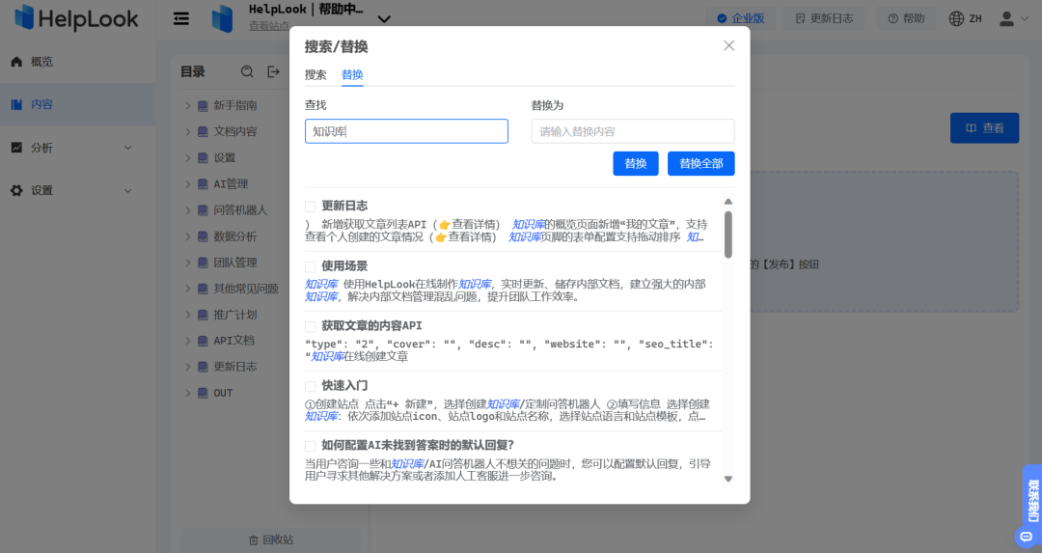Click the 企业版 badge

tap(741, 18)
